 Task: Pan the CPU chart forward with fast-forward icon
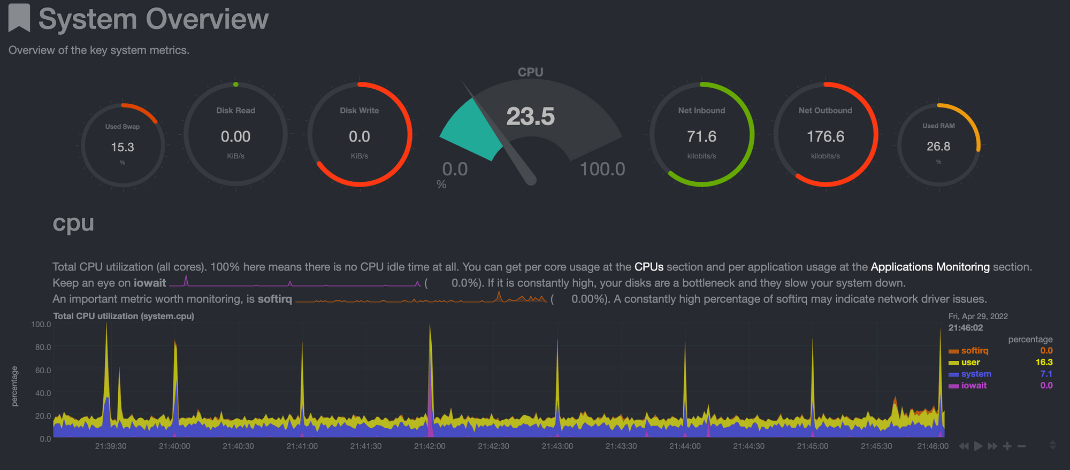992,446
